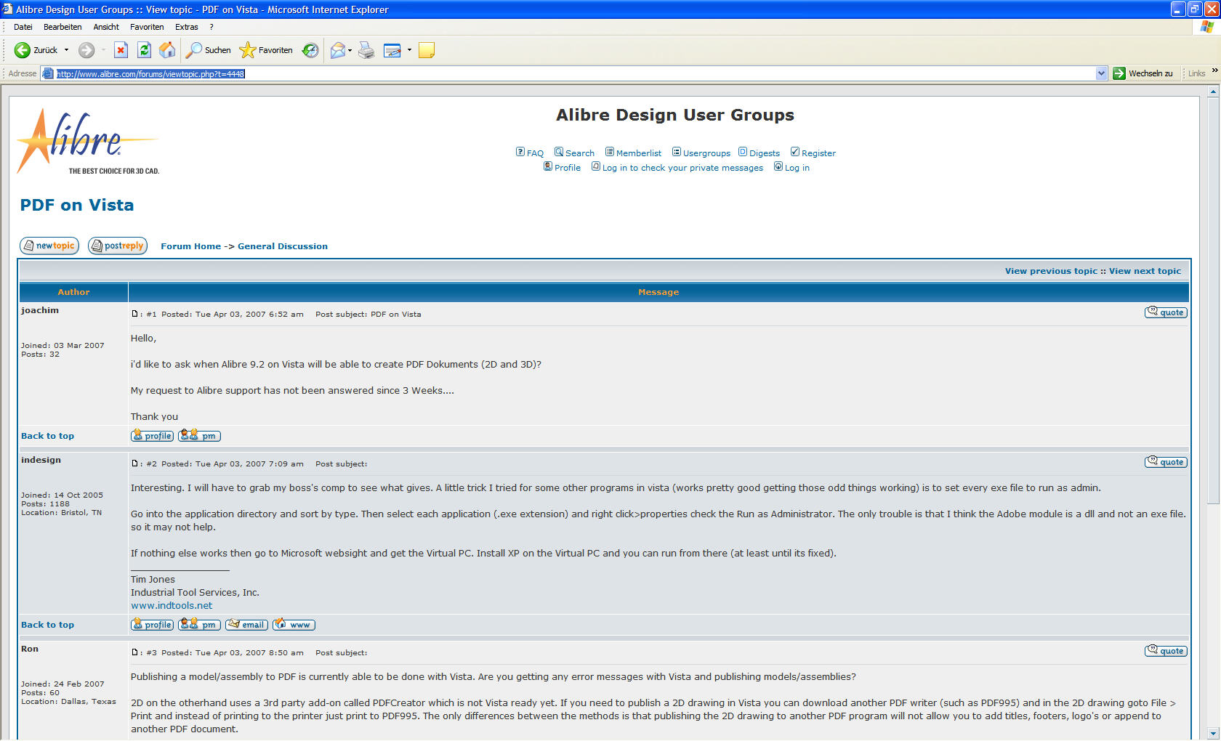Quote Ron's post #3
The width and height of the screenshot is (1221, 741).
[1166, 651]
